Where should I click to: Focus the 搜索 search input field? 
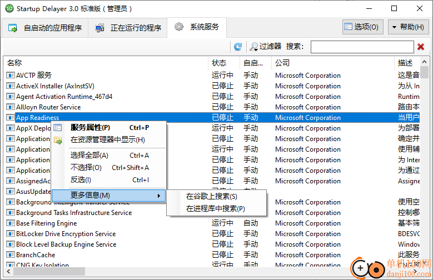(x=362, y=47)
